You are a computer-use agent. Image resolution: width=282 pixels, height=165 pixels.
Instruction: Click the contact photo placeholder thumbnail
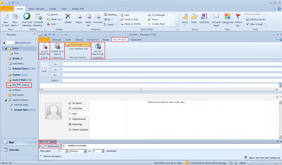tap(54, 111)
